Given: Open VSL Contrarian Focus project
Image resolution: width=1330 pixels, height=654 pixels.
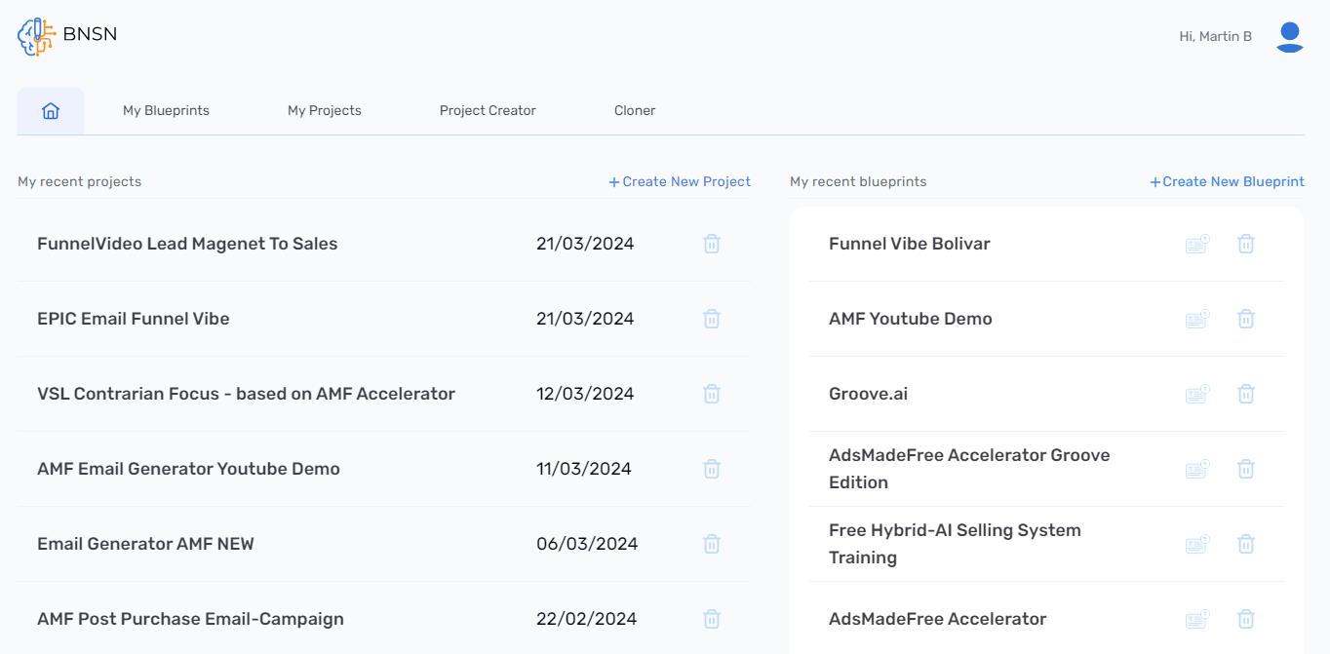Looking at the screenshot, I should tap(246, 394).
